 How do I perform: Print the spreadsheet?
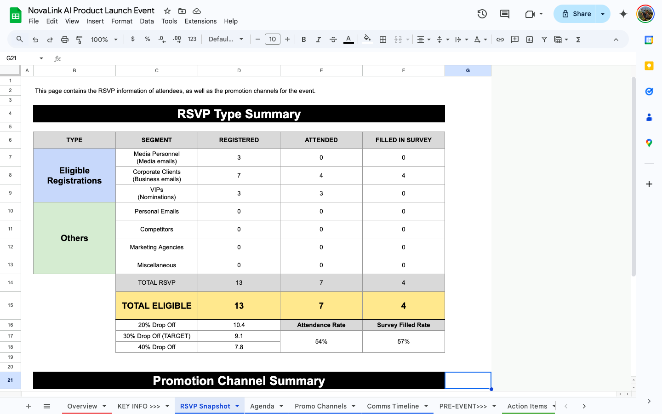click(65, 40)
